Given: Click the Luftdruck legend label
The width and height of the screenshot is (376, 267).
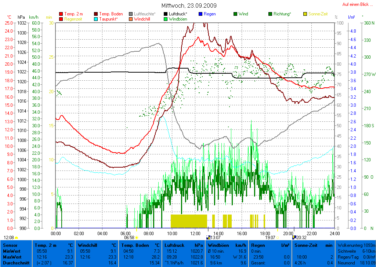Looking at the screenshot, I should point(178,14).
